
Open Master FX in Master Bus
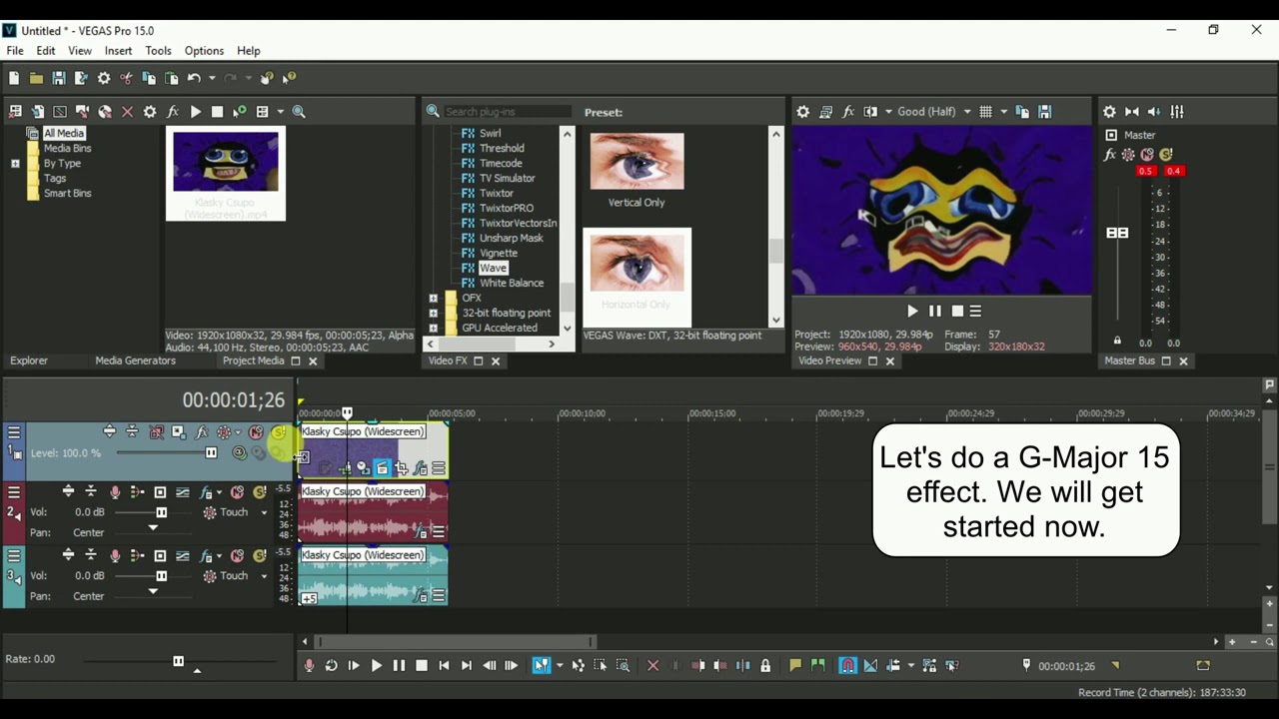pos(1109,155)
